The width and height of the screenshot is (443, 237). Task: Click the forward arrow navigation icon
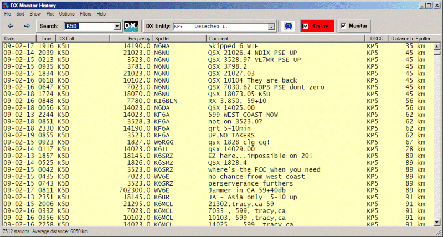[27, 26]
